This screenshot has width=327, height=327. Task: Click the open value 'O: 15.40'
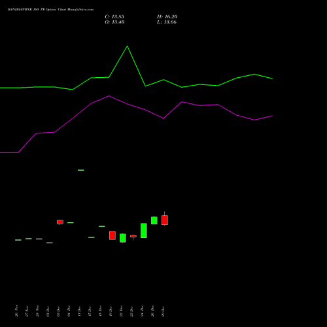(x=114, y=22)
